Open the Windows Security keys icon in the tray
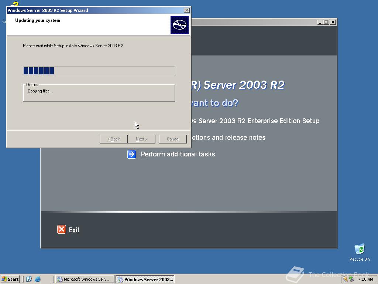This screenshot has width=378, height=284. 345,279
